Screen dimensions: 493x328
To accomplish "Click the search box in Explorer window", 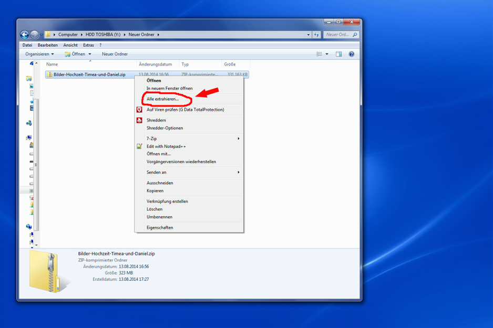I will pyautogui.click(x=338, y=35).
